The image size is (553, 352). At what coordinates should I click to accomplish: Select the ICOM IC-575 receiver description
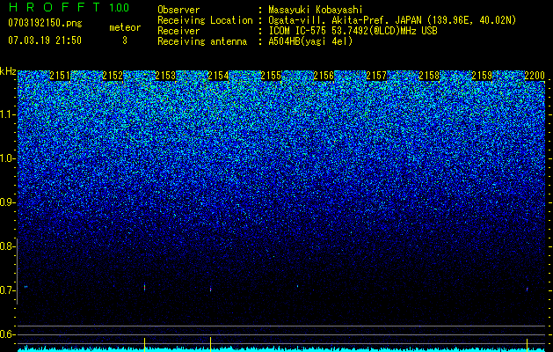pos(353,31)
